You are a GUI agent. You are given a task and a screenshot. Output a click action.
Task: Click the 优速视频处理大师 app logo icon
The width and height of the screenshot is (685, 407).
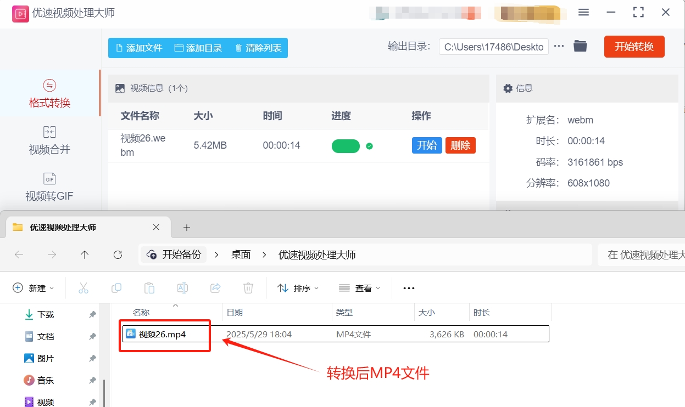coord(20,13)
